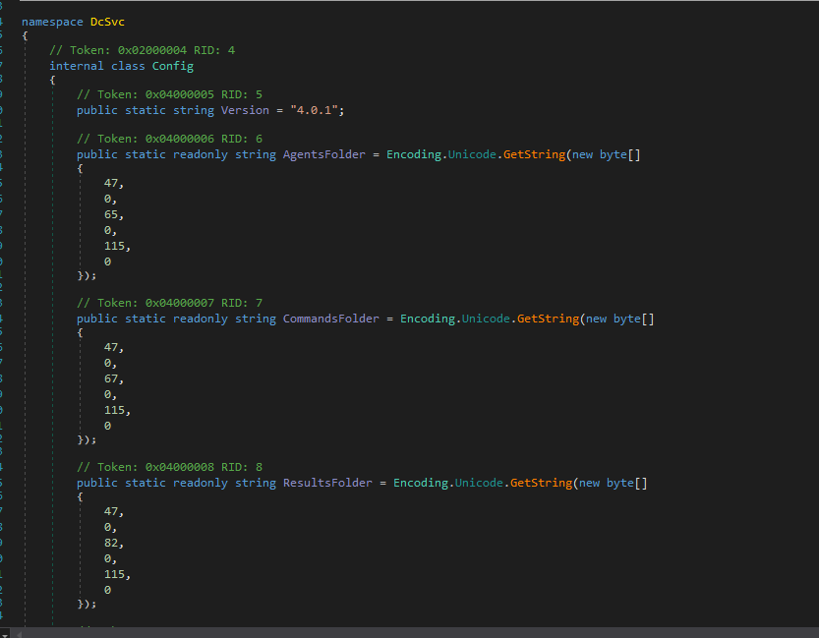Click byte value 65 in AgentsFolder array
This screenshot has height=638, width=819.
(114, 212)
